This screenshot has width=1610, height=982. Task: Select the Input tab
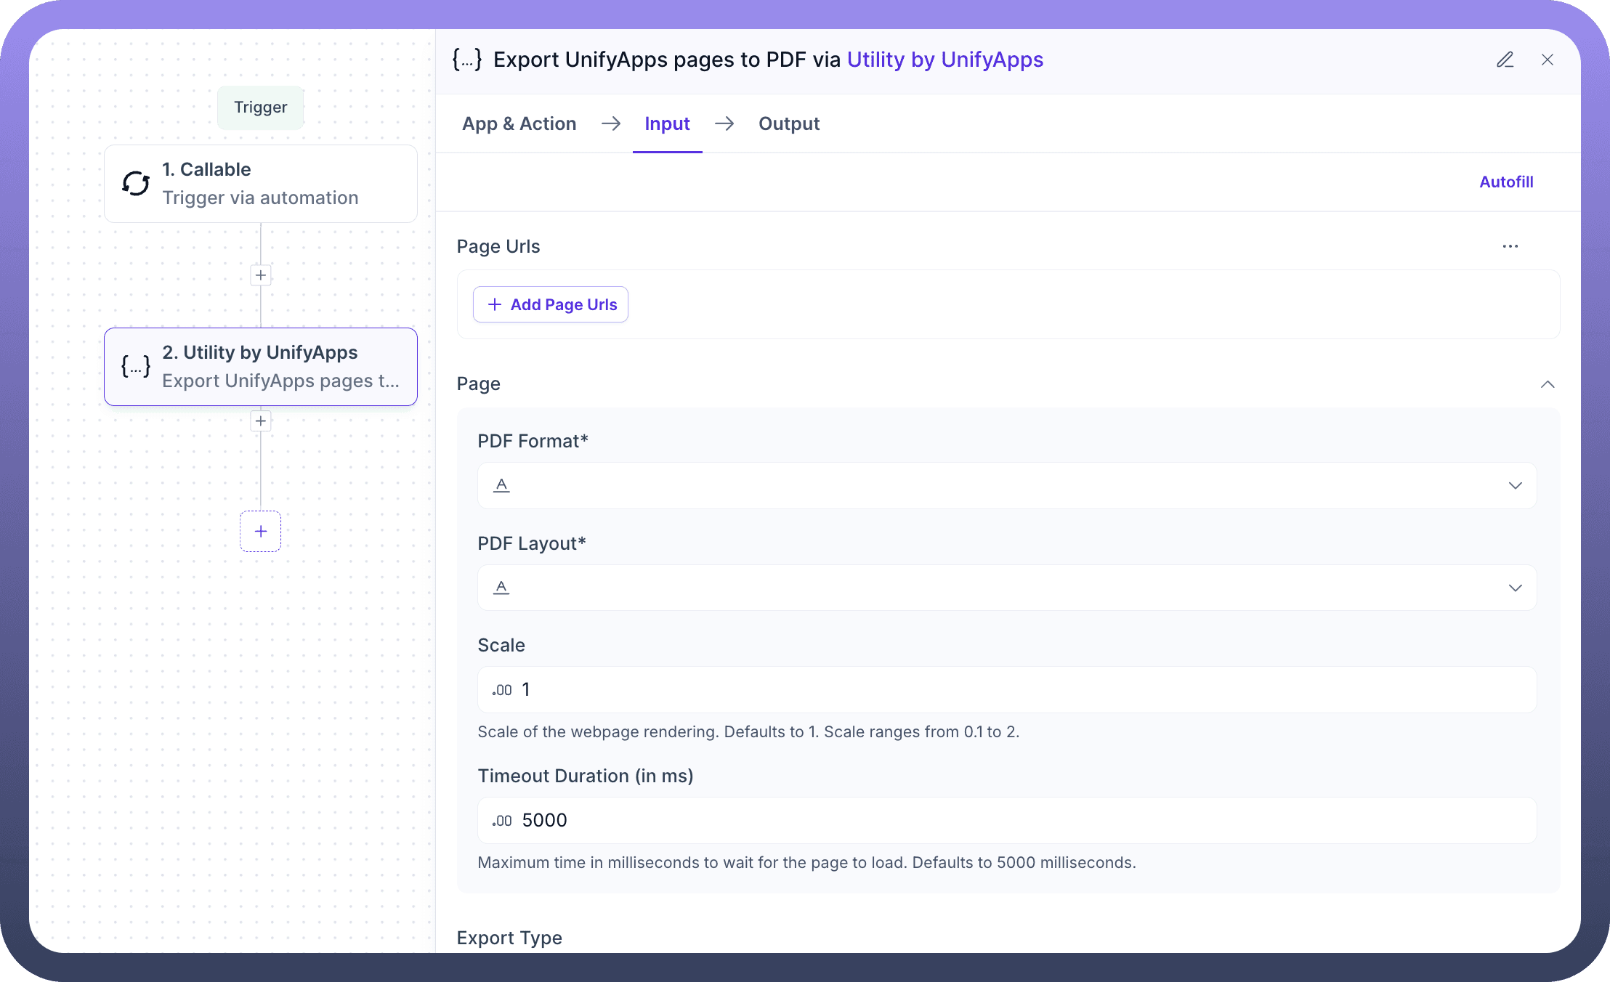[x=667, y=124]
